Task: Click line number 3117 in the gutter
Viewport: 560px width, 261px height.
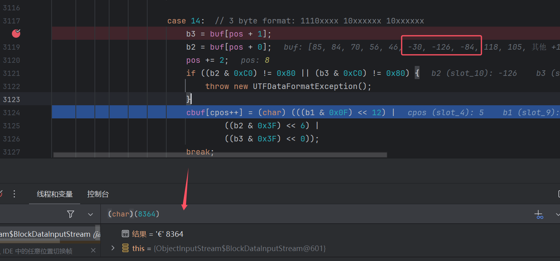Action: pyautogui.click(x=11, y=21)
